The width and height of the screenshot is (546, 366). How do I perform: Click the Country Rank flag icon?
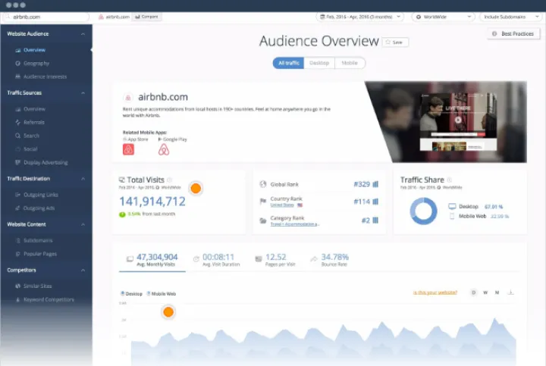[x=300, y=205]
